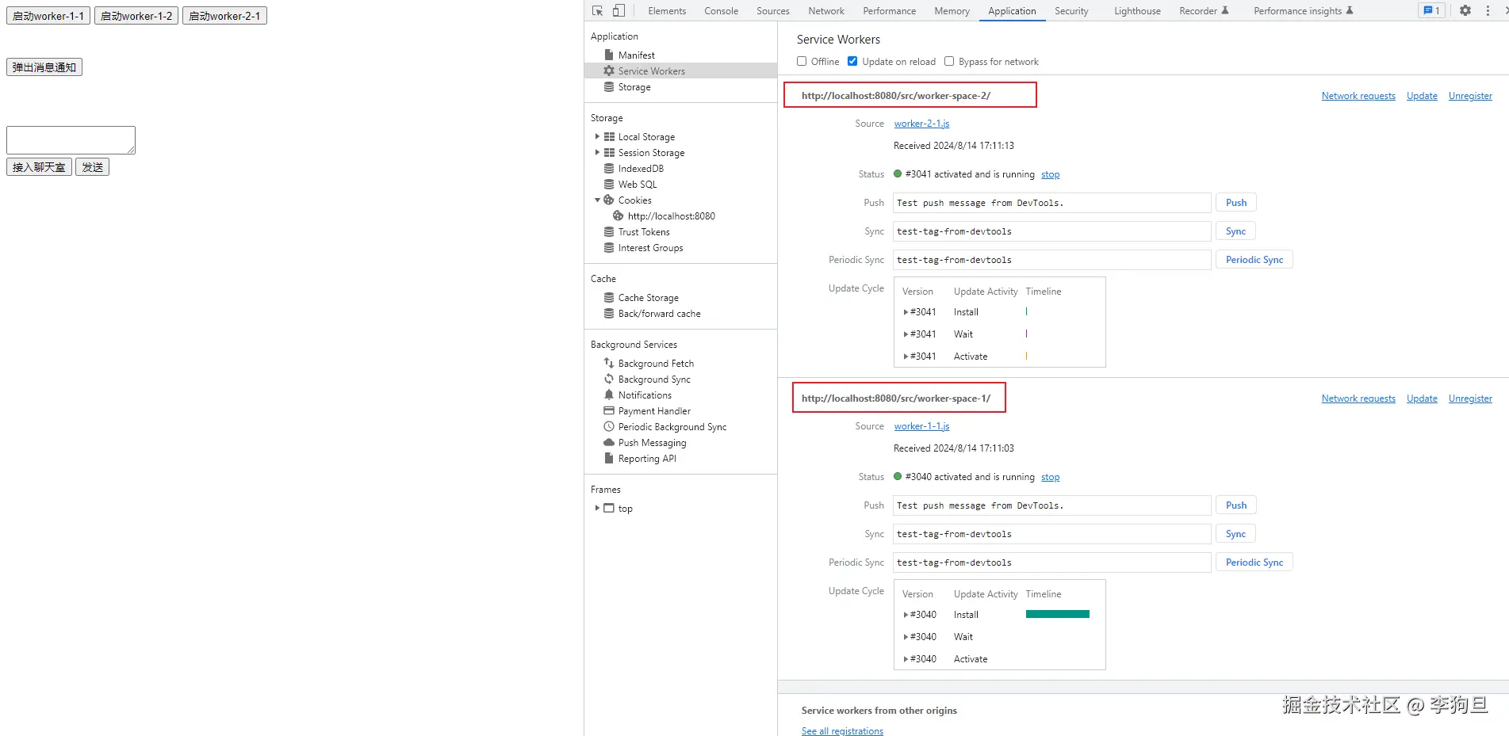Expand the #3041 Wait row
The height and width of the screenshot is (736, 1509).
(x=906, y=334)
